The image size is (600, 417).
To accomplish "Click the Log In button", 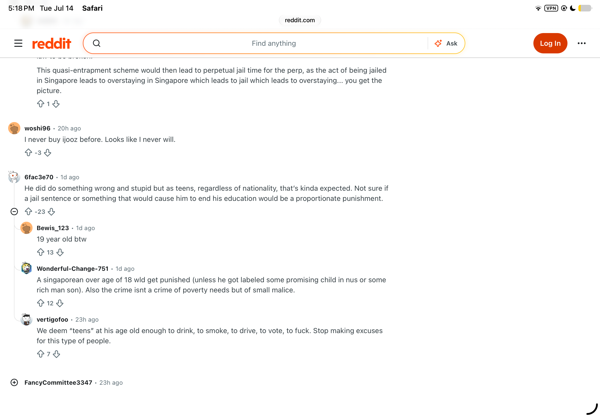I will [x=550, y=43].
